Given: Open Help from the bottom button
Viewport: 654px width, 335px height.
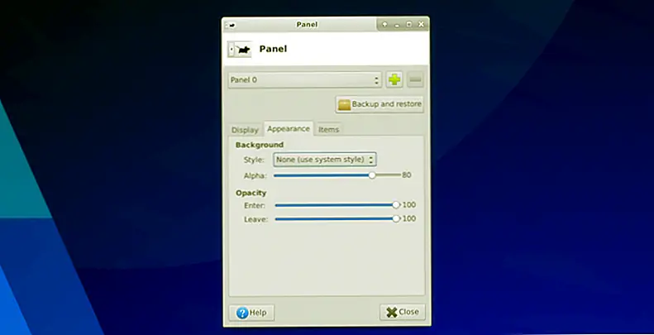Looking at the screenshot, I should point(251,313).
